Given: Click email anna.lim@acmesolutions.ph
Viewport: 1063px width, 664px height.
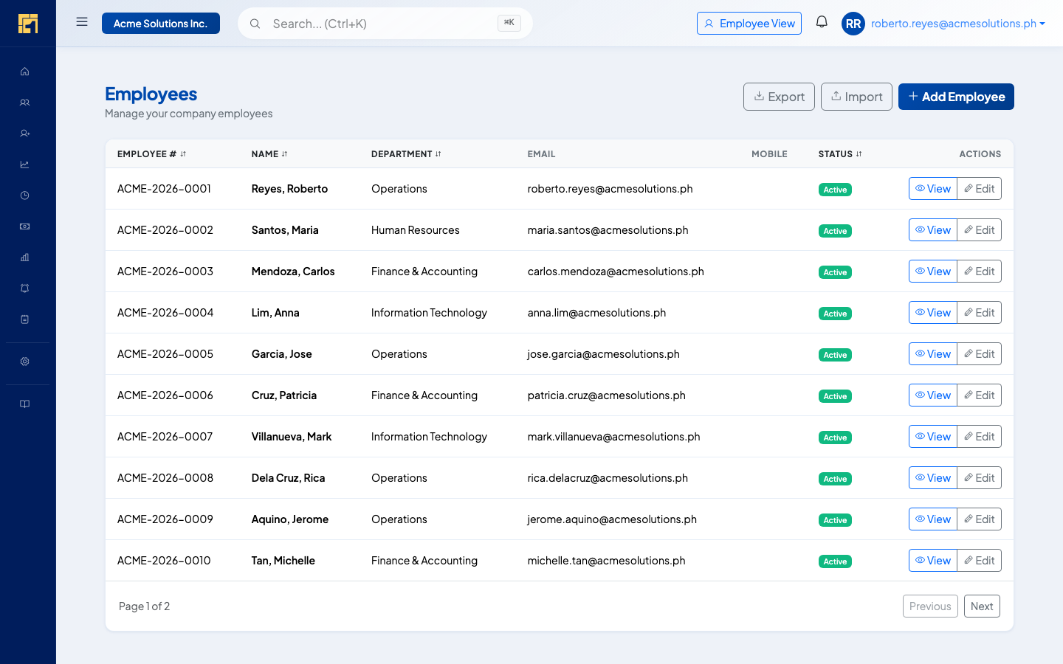Looking at the screenshot, I should click(x=596, y=313).
